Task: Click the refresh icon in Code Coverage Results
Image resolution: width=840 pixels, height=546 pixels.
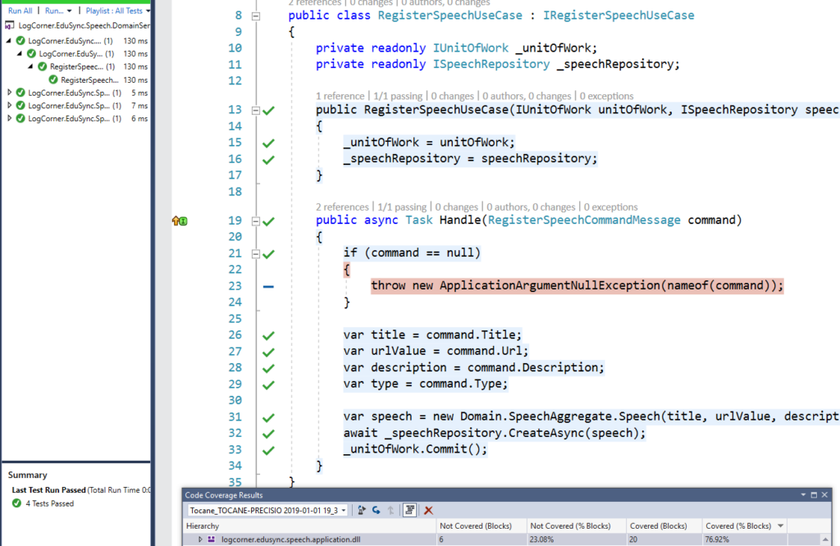Action: pyautogui.click(x=376, y=510)
